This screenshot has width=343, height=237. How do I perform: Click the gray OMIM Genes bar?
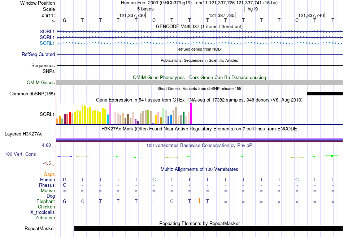pyautogui.click(x=199, y=82)
